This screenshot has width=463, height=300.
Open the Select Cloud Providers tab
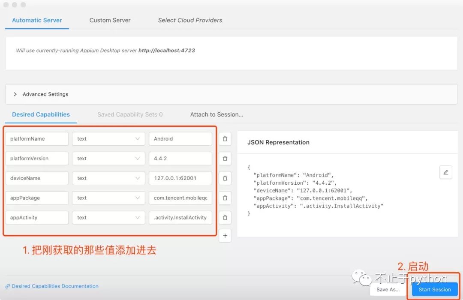(190, 20)
